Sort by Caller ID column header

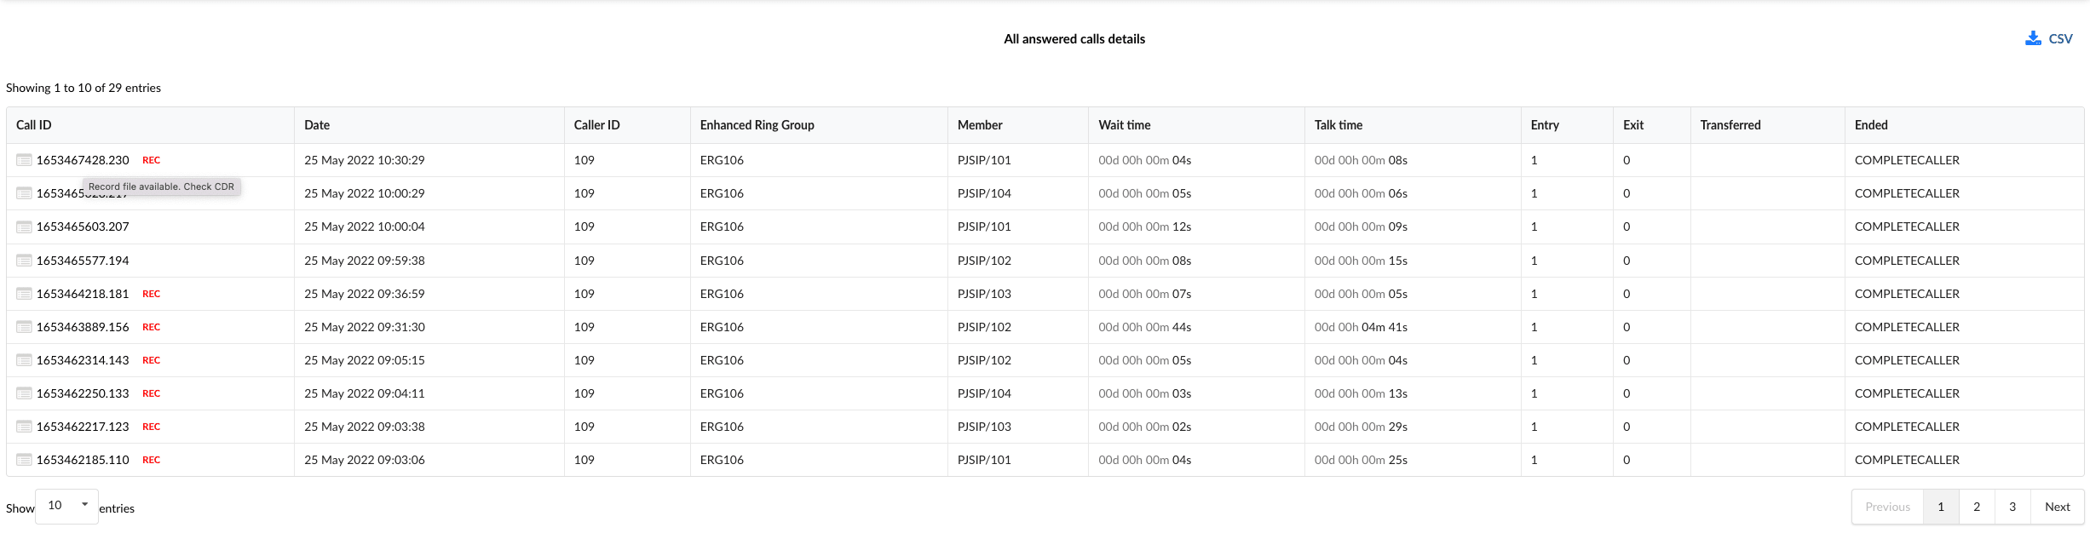click(x=626, y=125)
